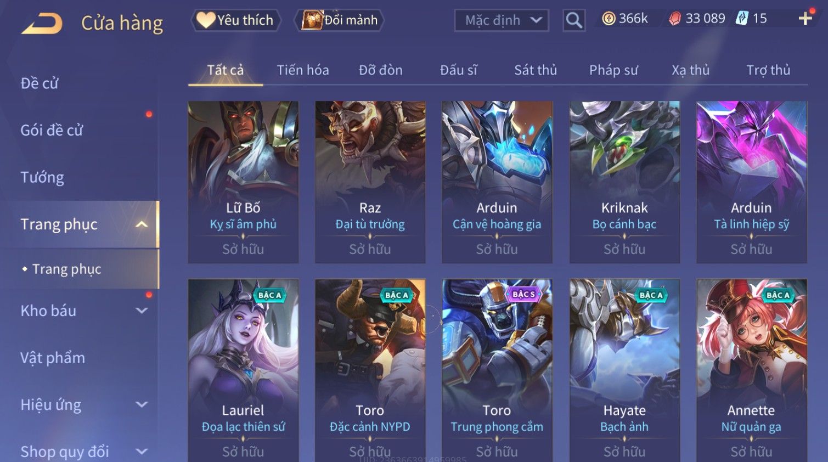Switch to the Pháp sư tab
828x462 pixels.
(613, 70)
